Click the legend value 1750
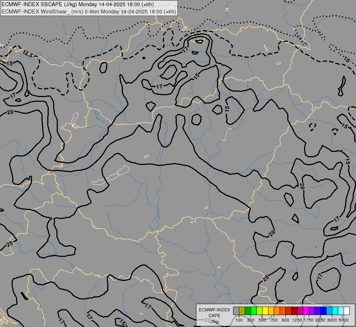 (x=309, y=320)
